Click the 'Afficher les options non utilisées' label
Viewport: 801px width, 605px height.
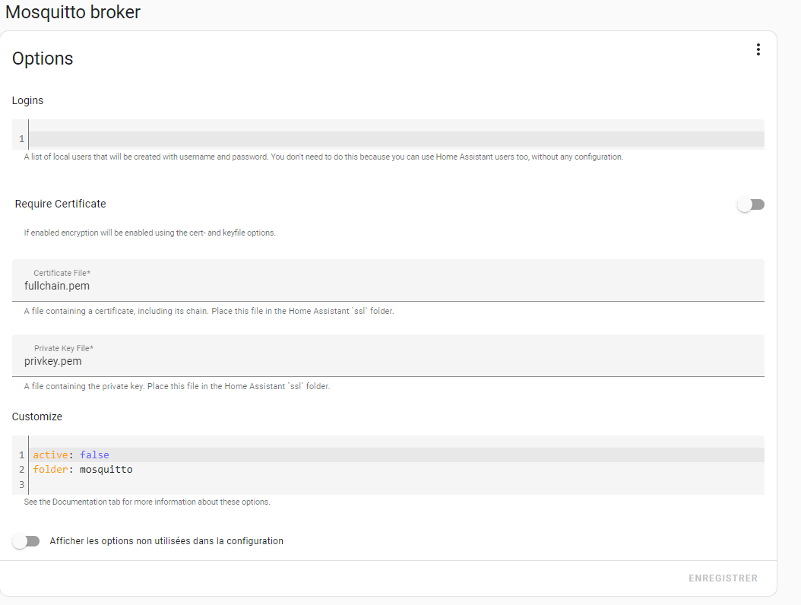click(x=166, y=541)
